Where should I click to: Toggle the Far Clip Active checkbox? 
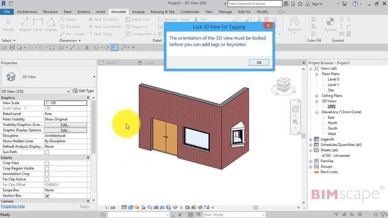[x=47, y=179]
